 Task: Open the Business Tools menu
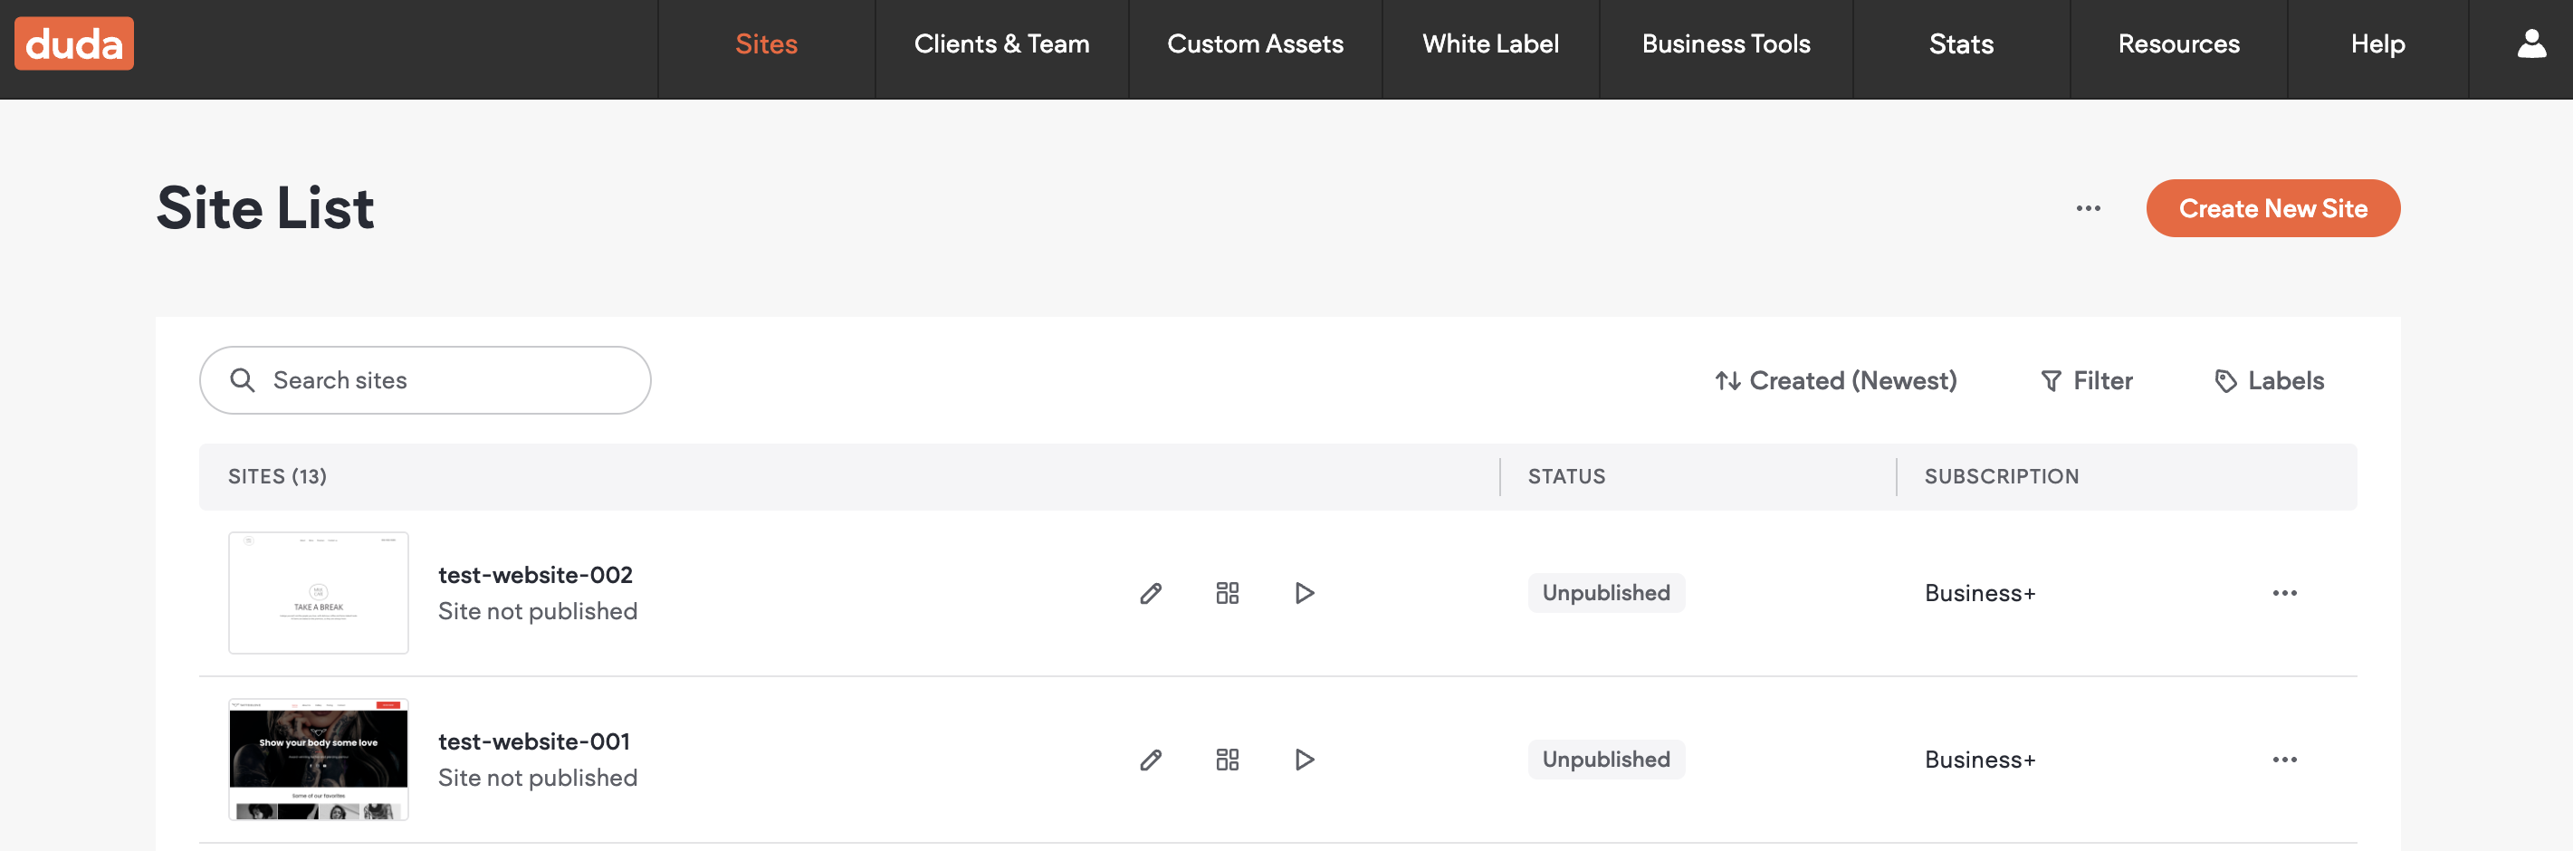pos(1725,44)
